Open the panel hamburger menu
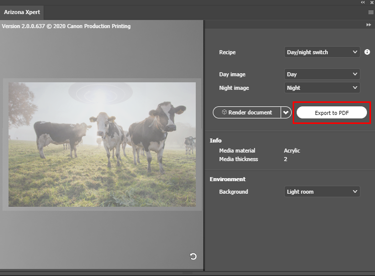 click(370, 12)
